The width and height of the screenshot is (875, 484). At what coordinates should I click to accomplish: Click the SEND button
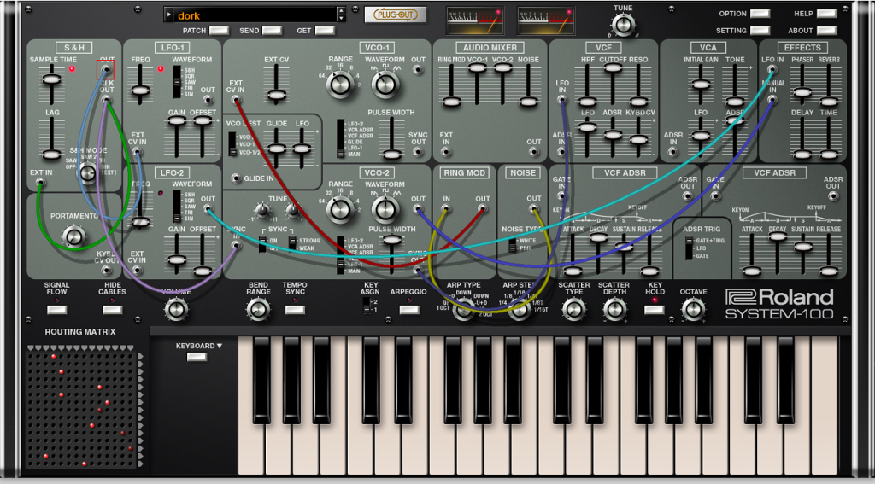273,31
